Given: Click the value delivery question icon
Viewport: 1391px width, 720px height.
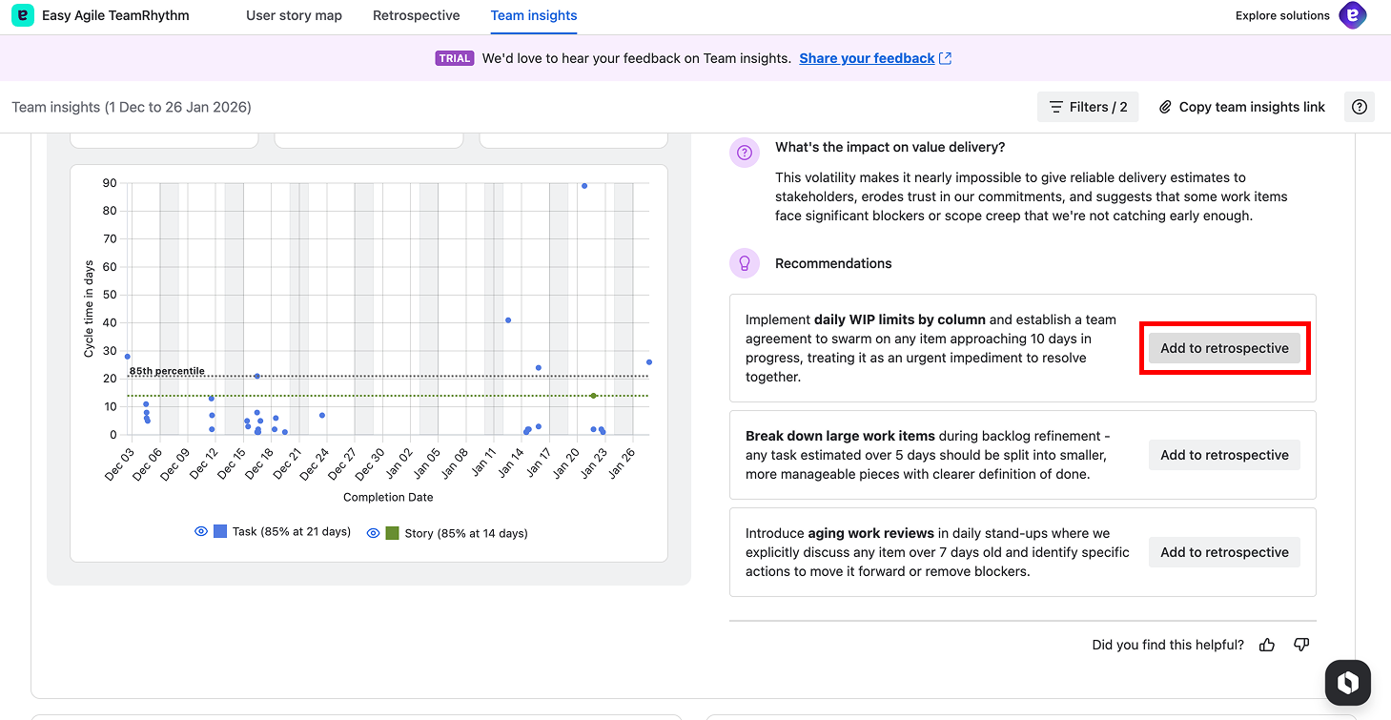Looking at the screenshot, I should click(745, 153).
